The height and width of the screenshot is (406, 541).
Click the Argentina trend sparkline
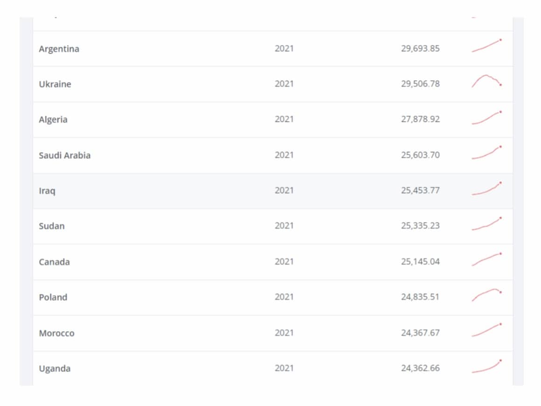click(486, 46)
